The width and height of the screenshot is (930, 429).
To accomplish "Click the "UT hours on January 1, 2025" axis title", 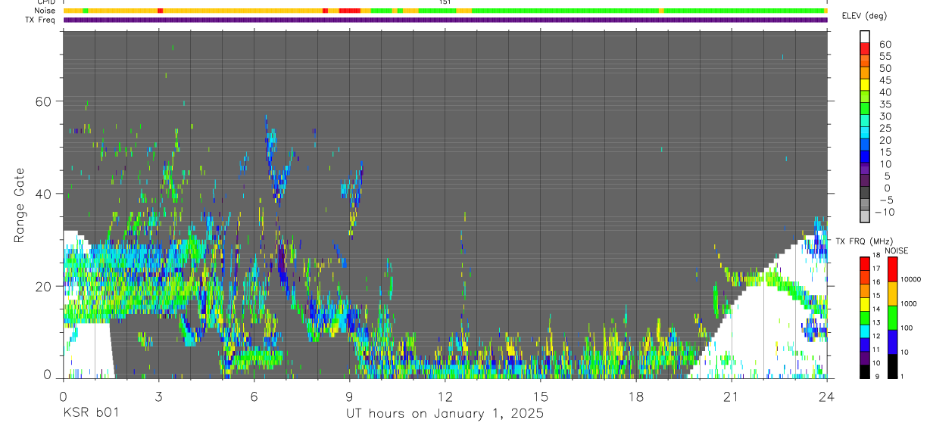I will pyautogui.click(x=445, y=414).
